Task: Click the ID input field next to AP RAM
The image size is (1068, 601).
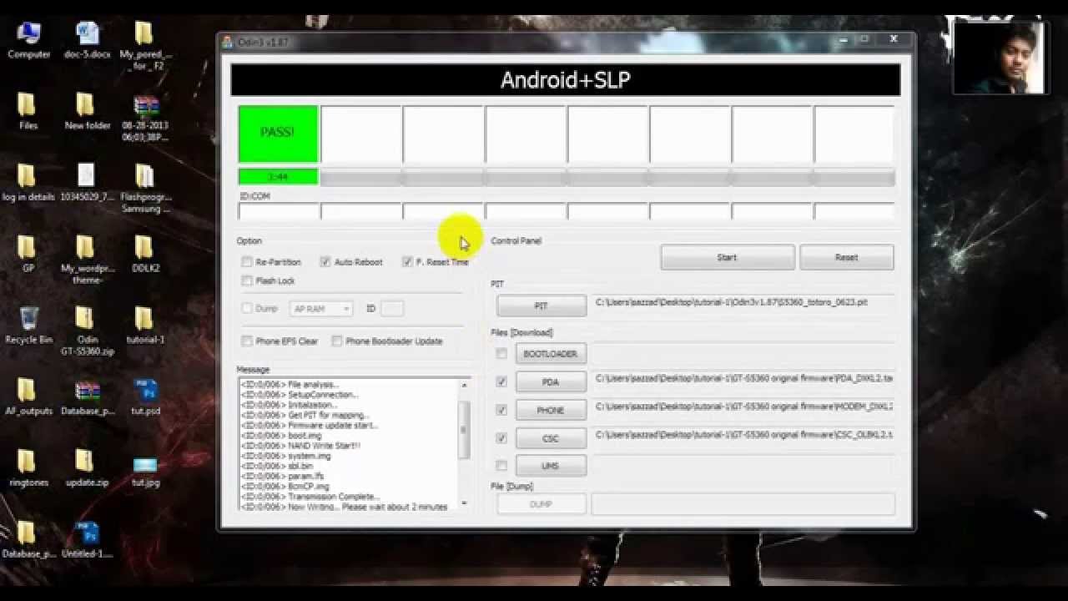Action: pos(391,309)
